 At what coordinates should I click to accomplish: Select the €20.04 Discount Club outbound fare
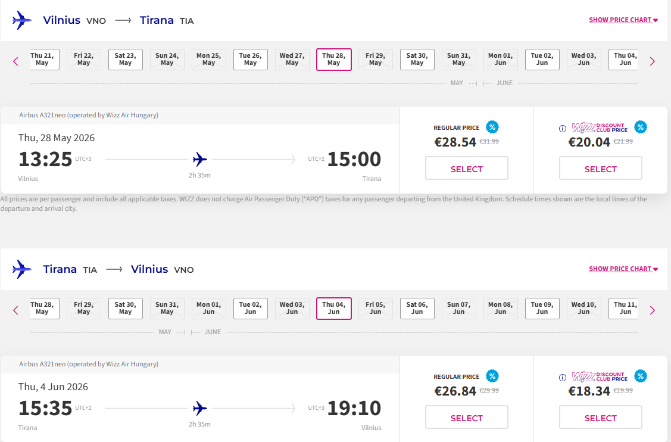pos(600,169)
